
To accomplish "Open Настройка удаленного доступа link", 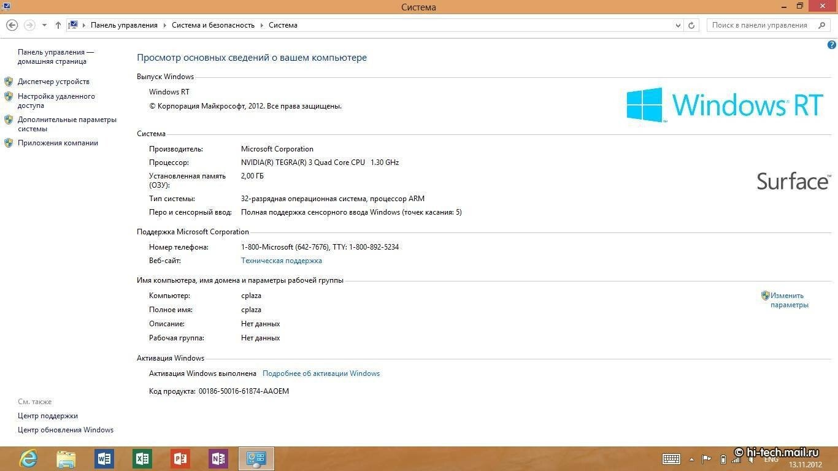I will [x=56, y=101].
